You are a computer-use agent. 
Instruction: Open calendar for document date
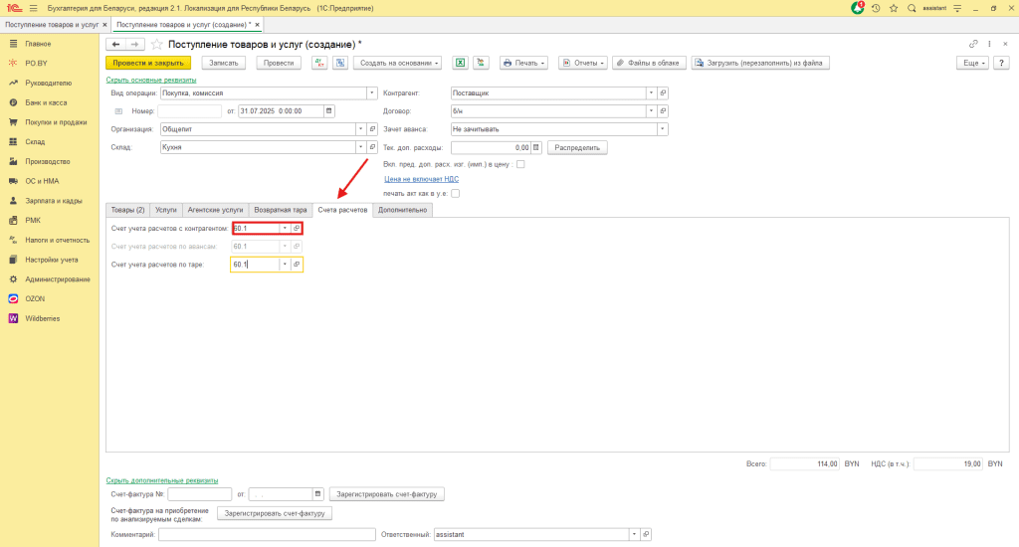328,111
